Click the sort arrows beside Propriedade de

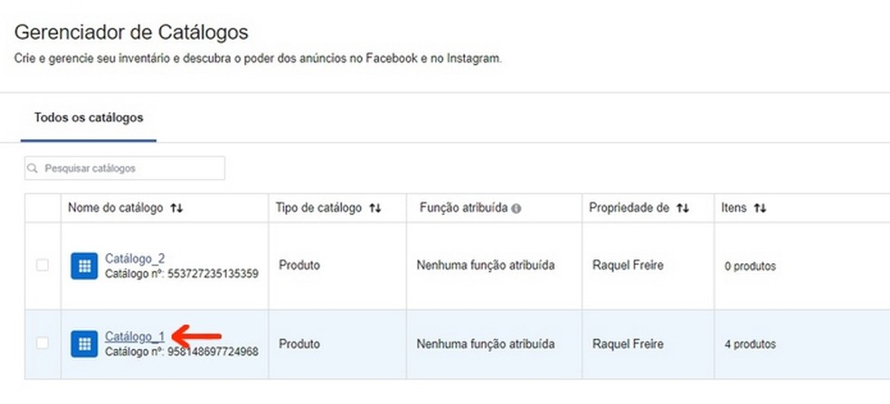click(683, 209)
